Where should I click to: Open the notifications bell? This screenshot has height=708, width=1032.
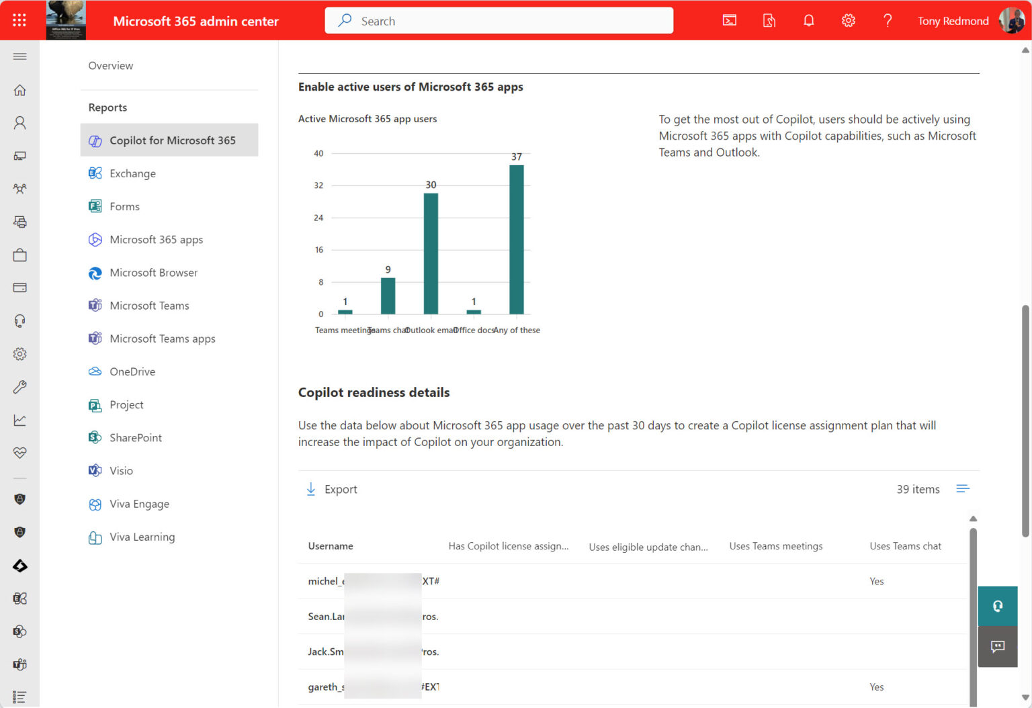click(808, 20)
